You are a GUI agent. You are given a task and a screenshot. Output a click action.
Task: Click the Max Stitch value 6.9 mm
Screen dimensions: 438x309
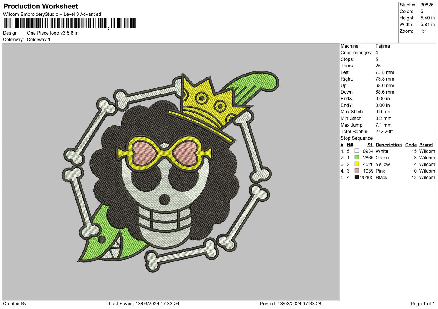tap(383, 112)
